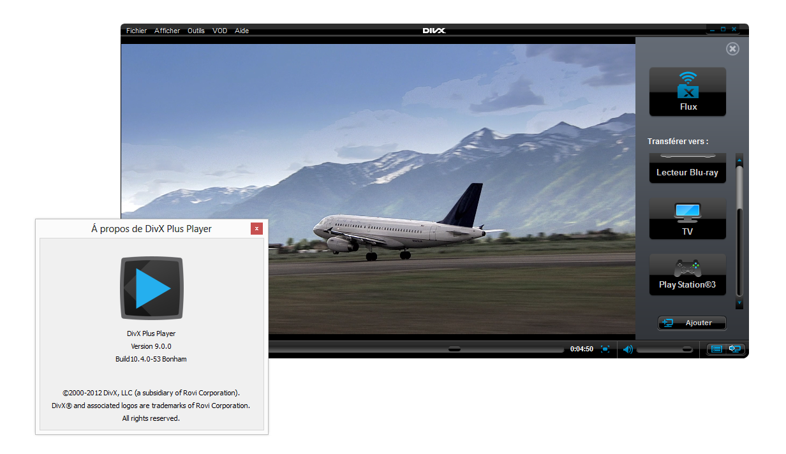Click the DivX title bar logo

coord(434,30)
